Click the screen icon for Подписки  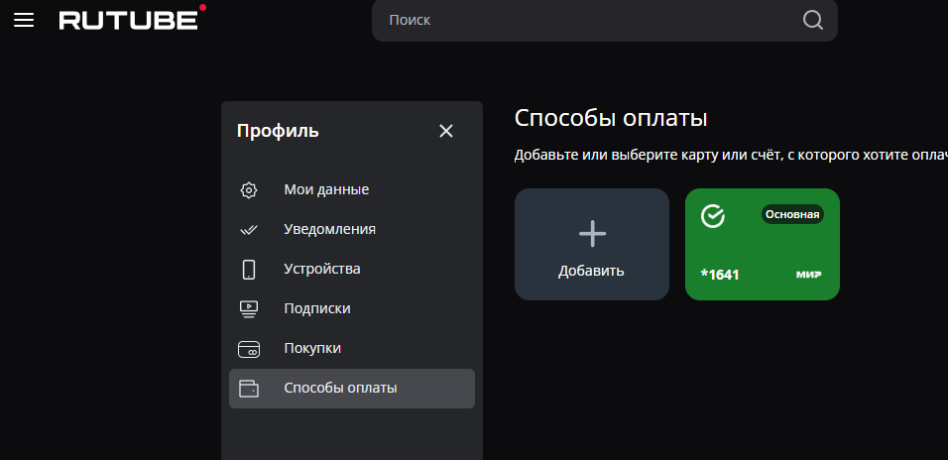click(249, 309)
